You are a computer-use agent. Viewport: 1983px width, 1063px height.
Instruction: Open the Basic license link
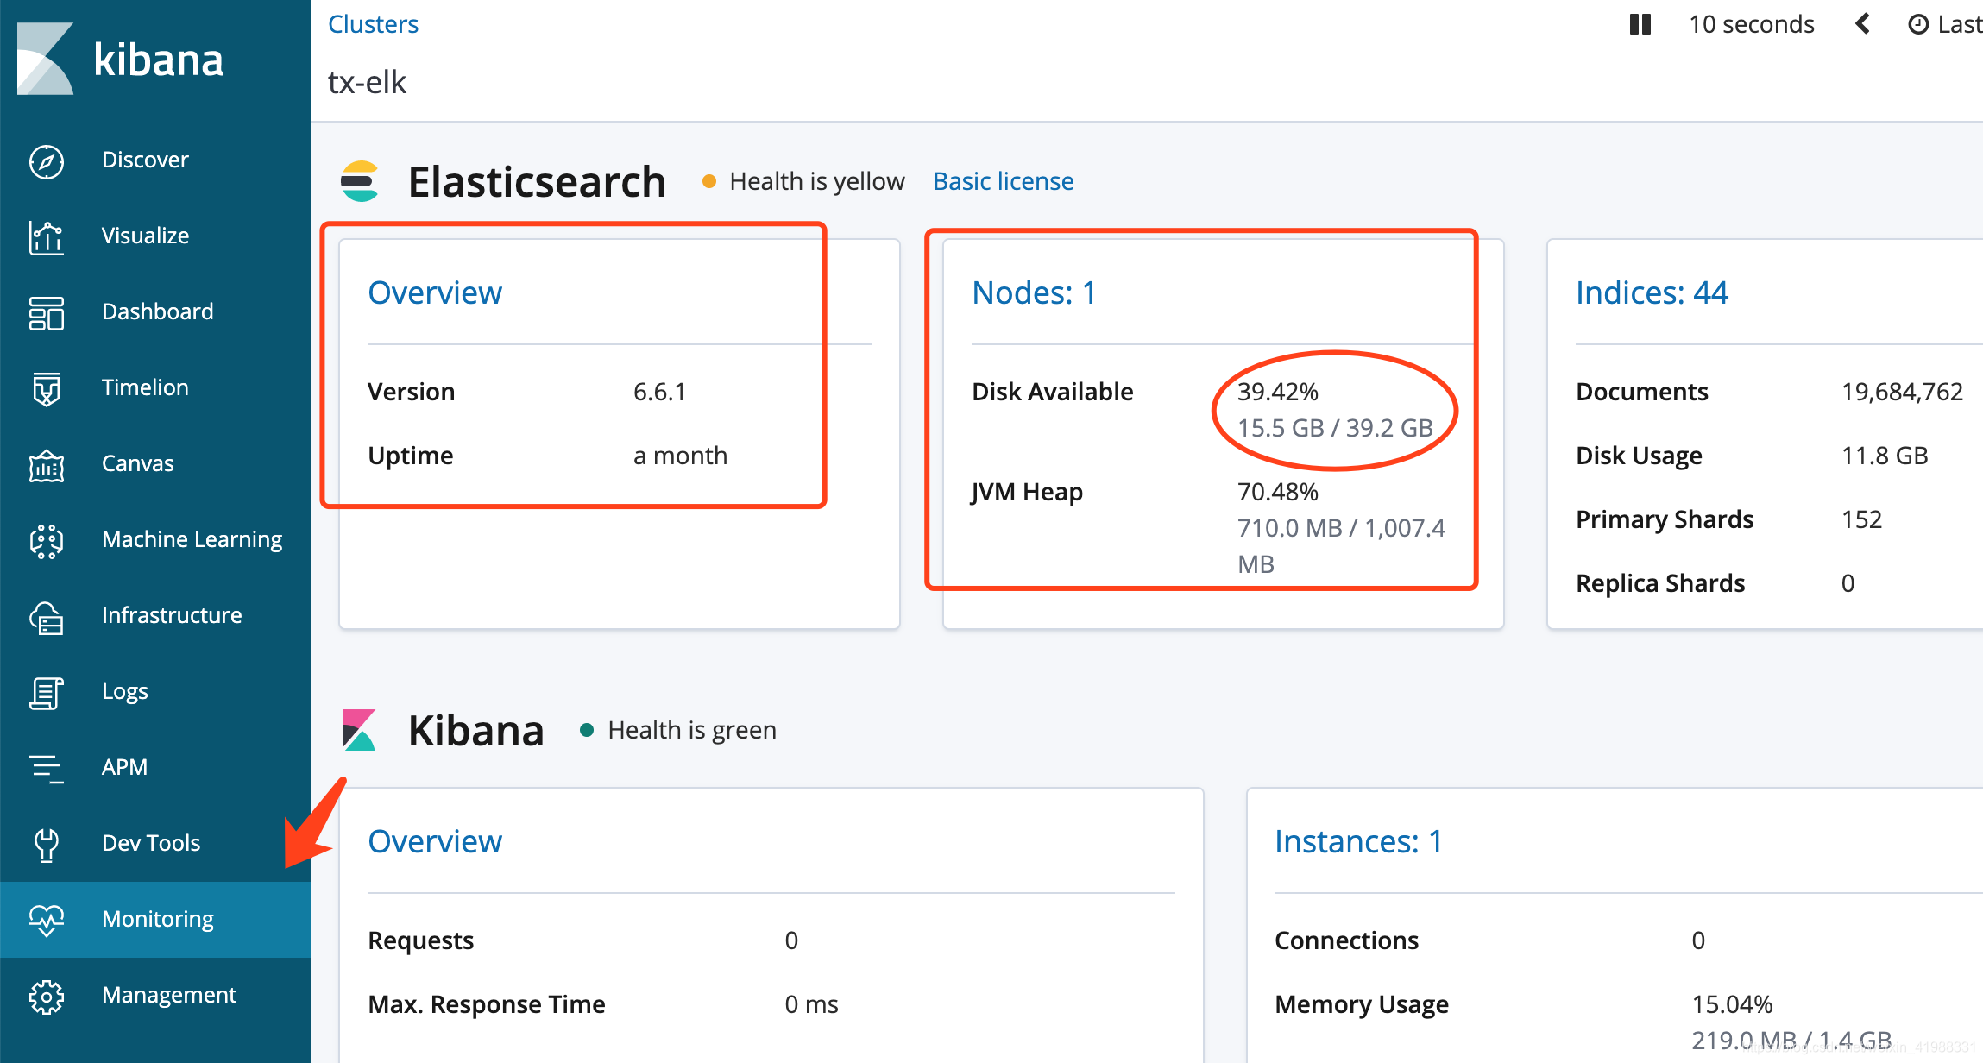1003,181
